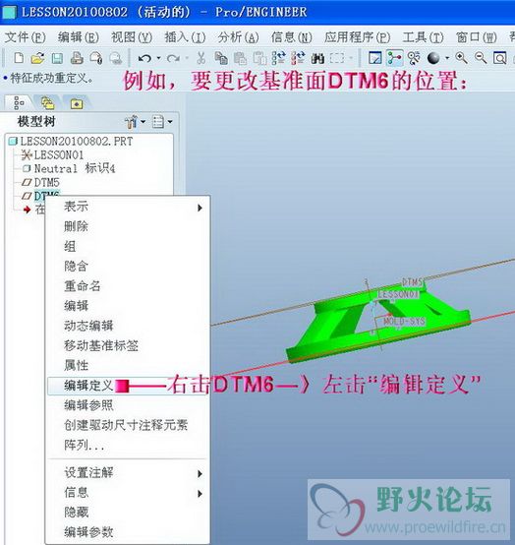Image resolution: width=515 pixels, height=545 pixels.
Task: Choose 隐含 from the context menu
Action: (x=129, y=267)
